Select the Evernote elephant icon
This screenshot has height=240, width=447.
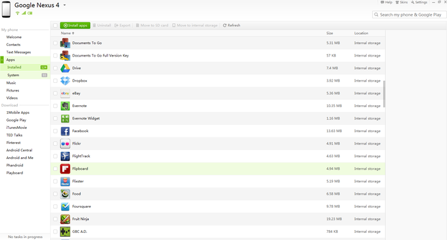(x=65, y=106)
